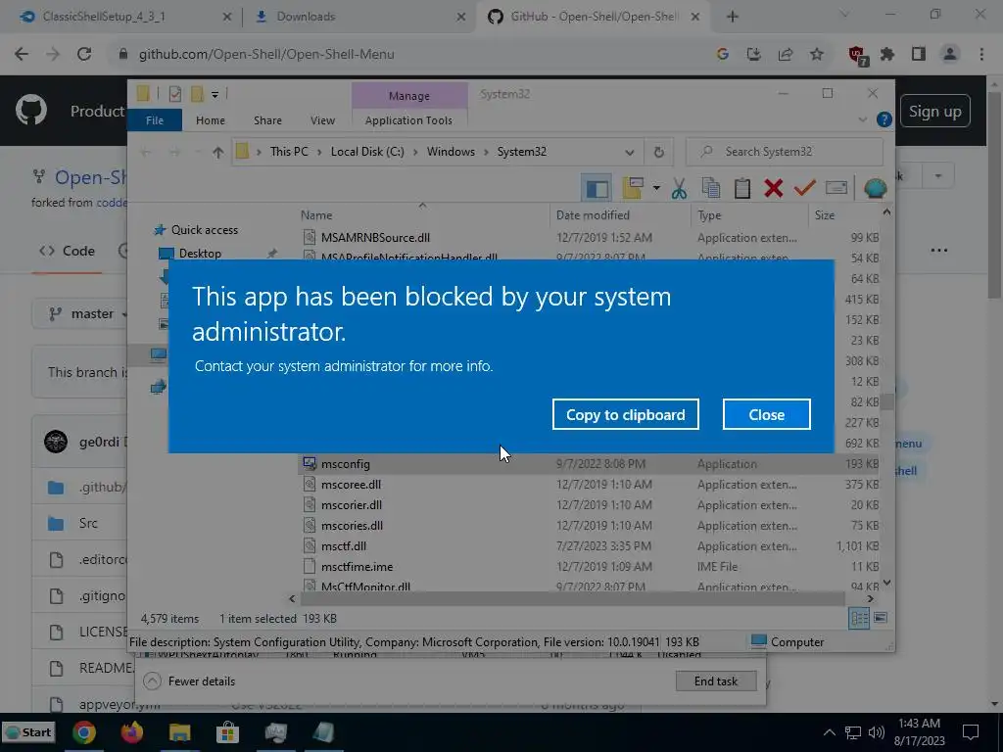Click the blue Explorer help icon
Screen dimensions: 1003x752
pos(884,119)
